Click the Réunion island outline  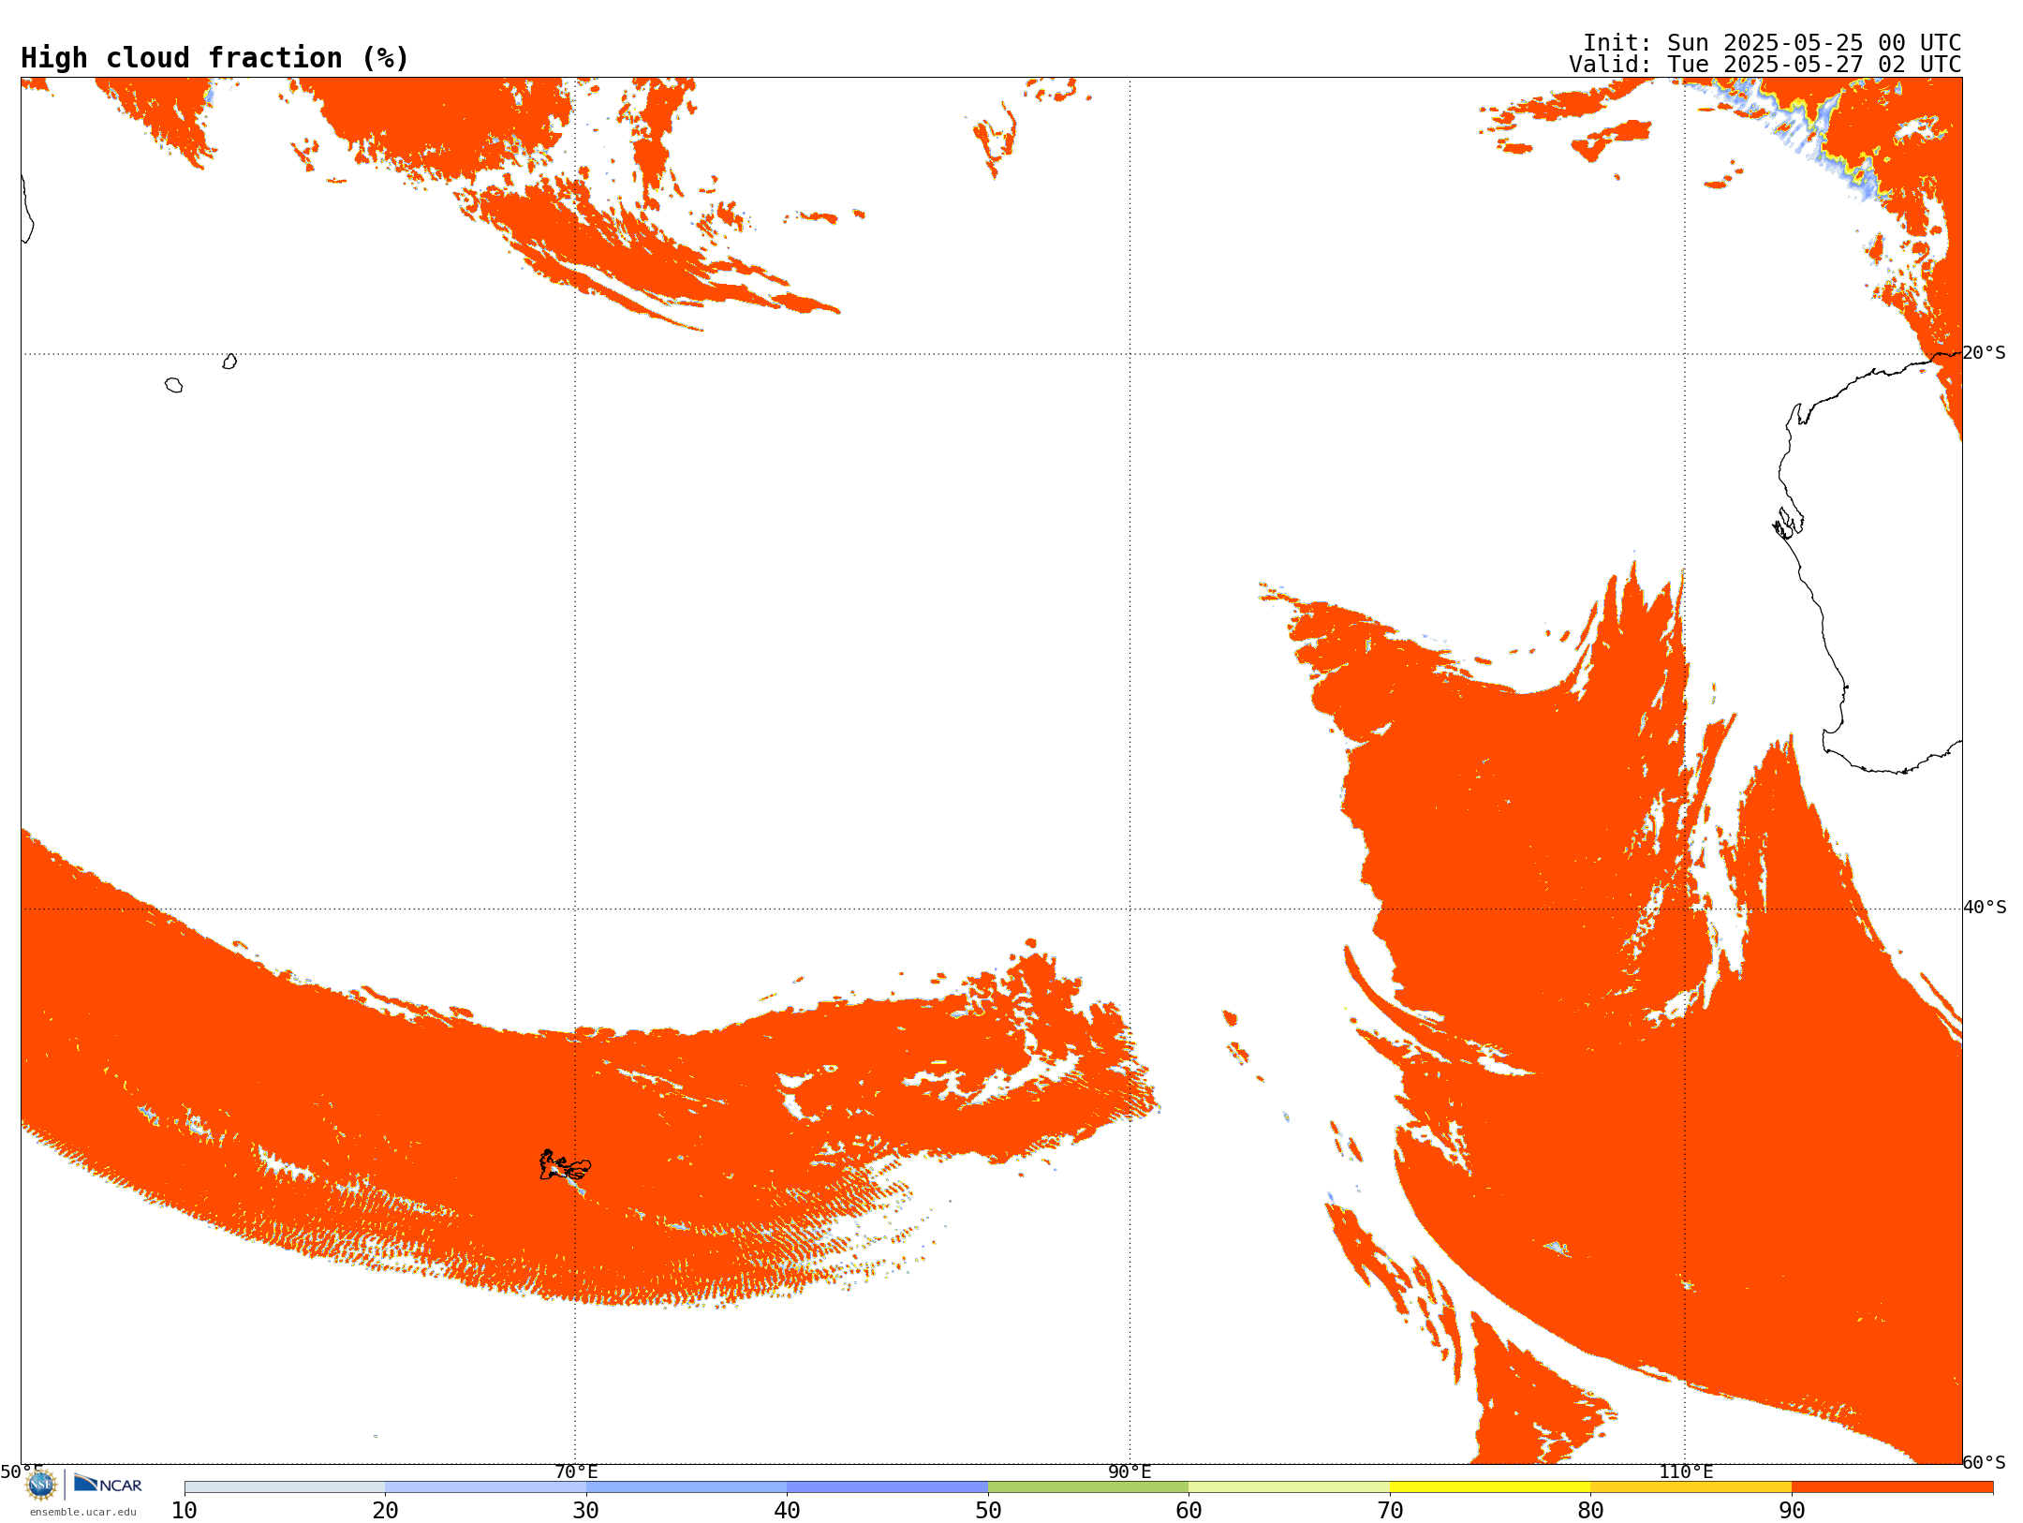tap(173, 385)
